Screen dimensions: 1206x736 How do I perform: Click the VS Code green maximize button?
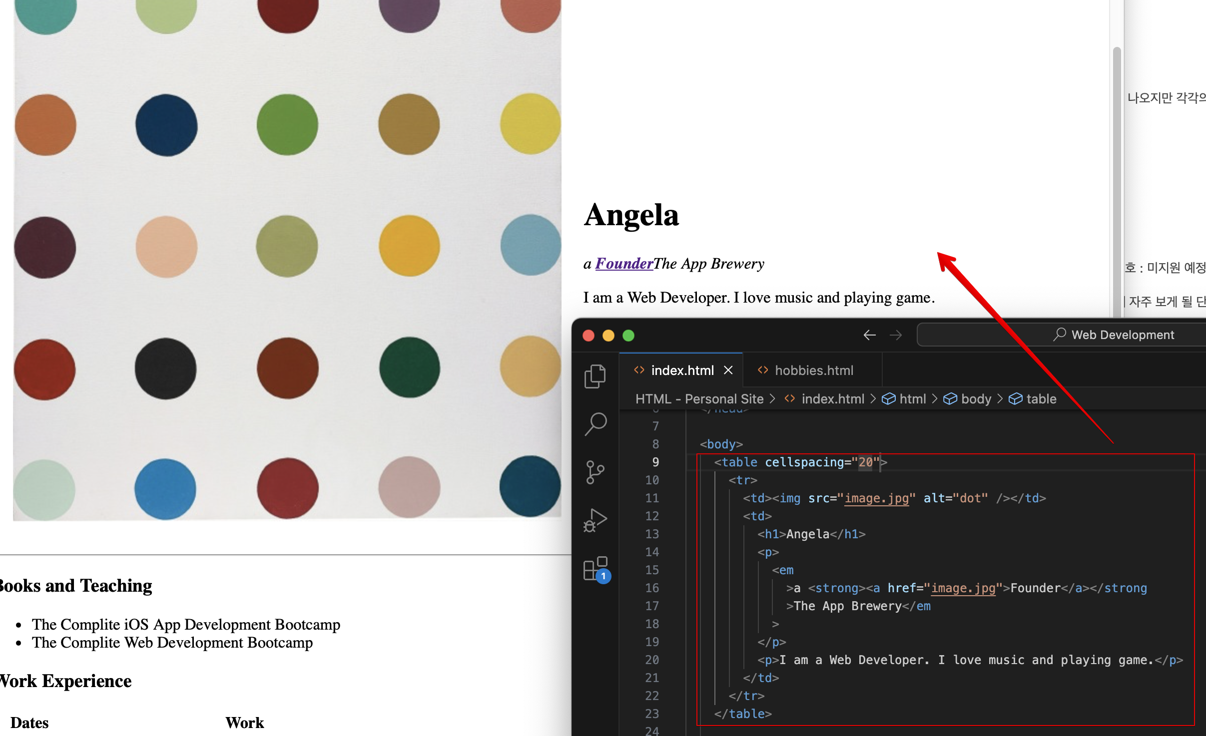click(628, 336)
